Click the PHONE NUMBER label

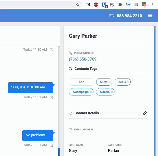click(84, 53)
